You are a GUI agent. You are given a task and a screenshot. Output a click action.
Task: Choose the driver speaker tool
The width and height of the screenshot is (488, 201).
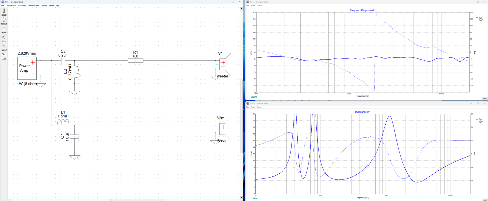(4, 37)
